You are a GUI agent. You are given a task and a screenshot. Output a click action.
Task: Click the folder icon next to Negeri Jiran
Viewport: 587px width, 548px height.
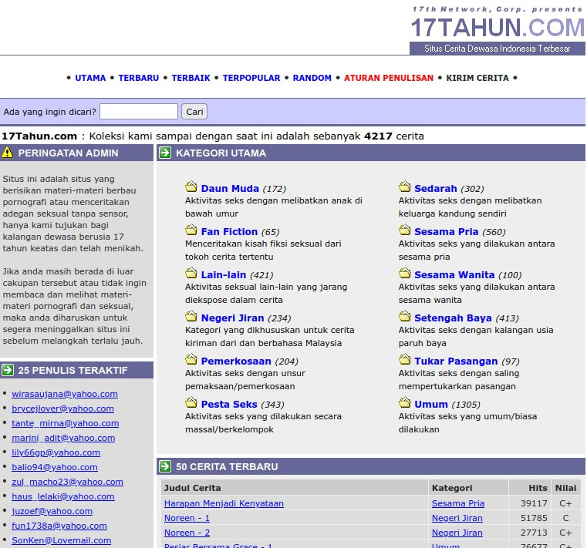click(191, 317)
